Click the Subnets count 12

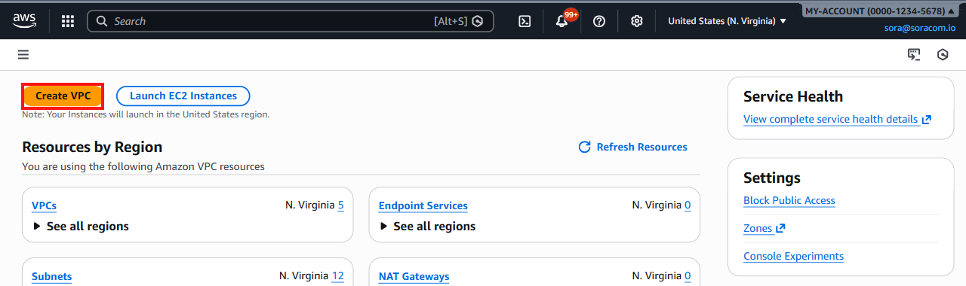click(338, 275)
